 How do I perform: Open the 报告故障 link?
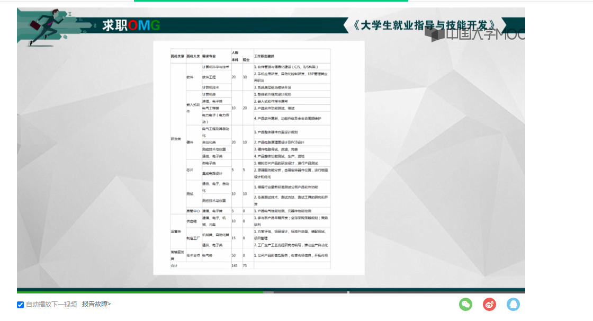click(x=96, y=304)
